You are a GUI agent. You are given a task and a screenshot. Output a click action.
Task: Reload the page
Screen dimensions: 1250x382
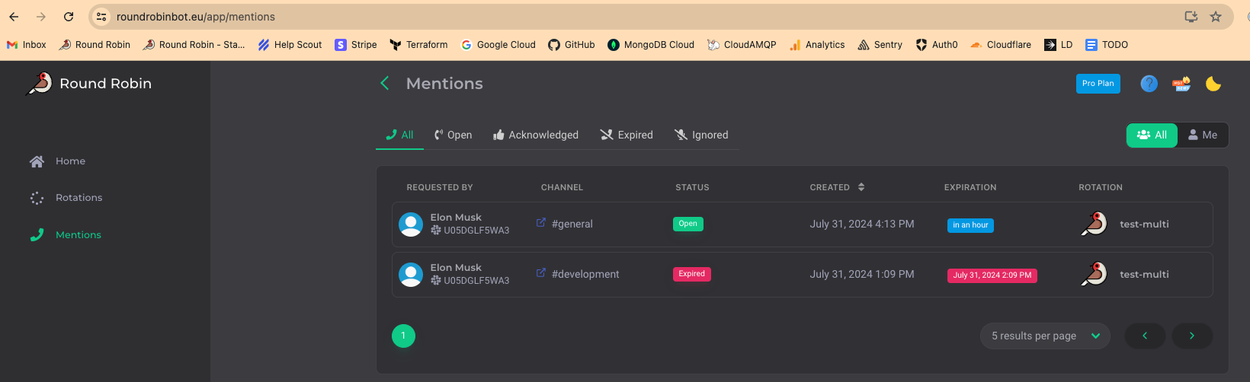point(69,17)
